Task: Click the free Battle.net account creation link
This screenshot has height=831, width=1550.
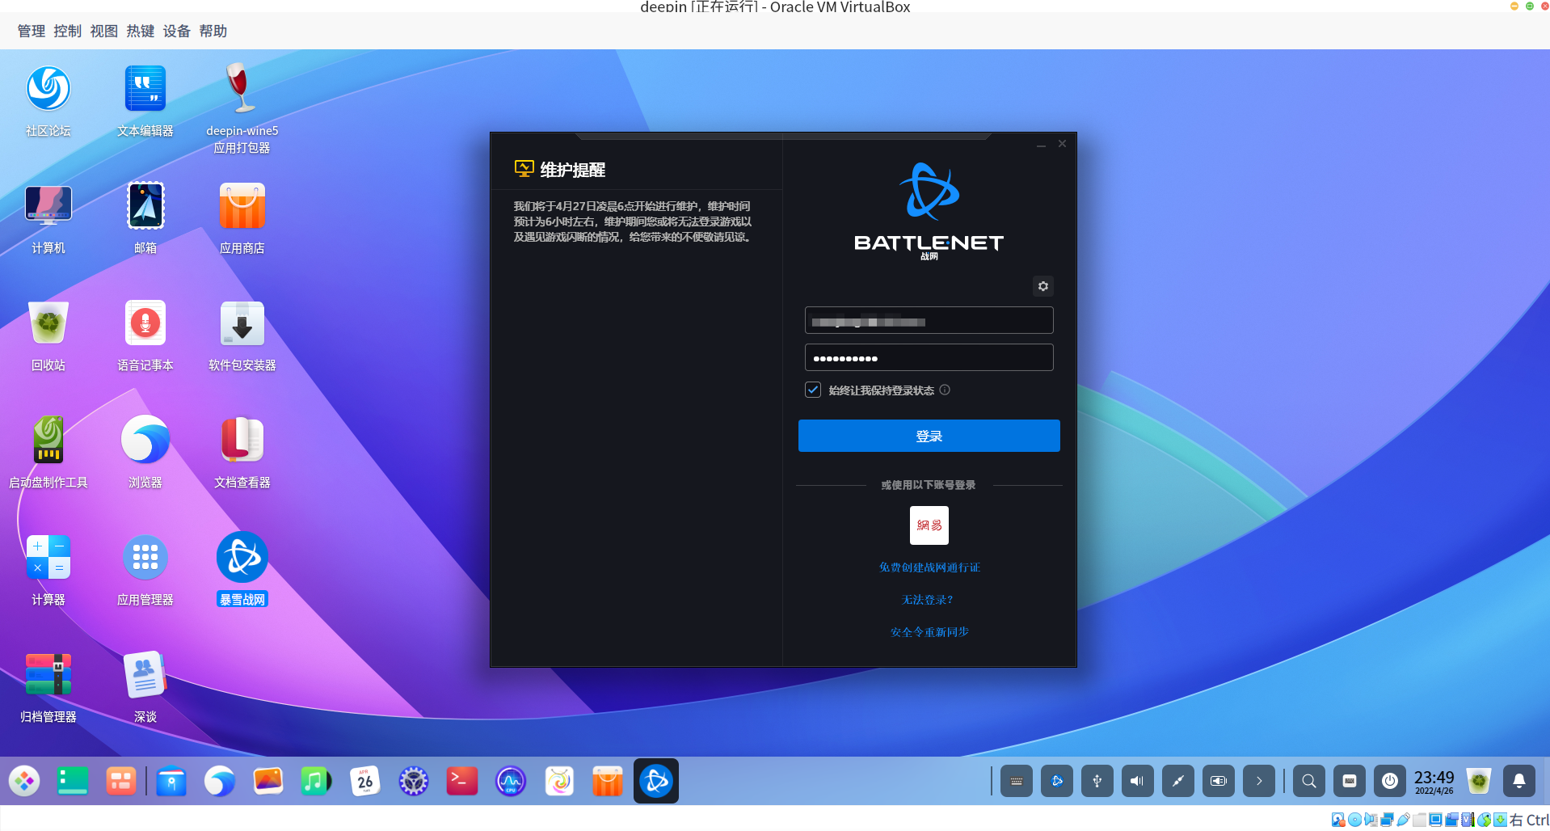Action: [x=929, y=567]
